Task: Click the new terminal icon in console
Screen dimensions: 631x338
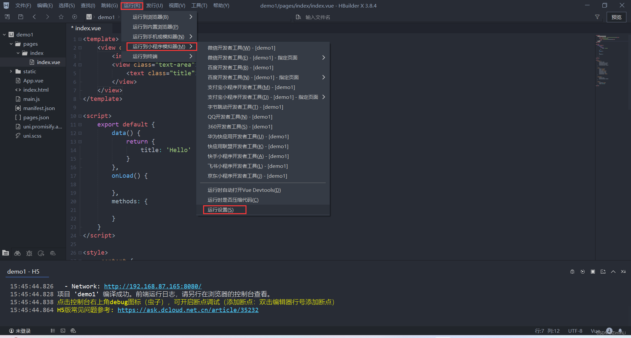Action: click(x=603, y=272)
